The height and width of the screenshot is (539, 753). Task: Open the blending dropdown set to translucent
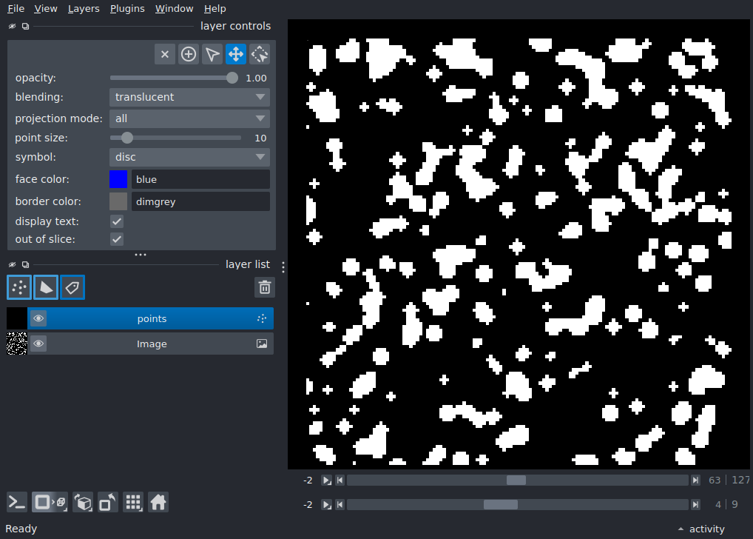(189, 97)
